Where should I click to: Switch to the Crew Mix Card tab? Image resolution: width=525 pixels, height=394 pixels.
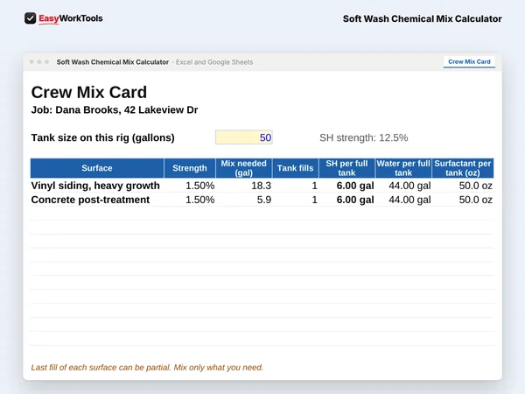pyautogui.click(x=469, y=62)
